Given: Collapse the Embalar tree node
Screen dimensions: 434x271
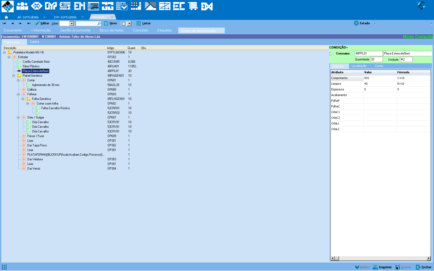Looking at the screenshot, I should [x=9, y=57].
